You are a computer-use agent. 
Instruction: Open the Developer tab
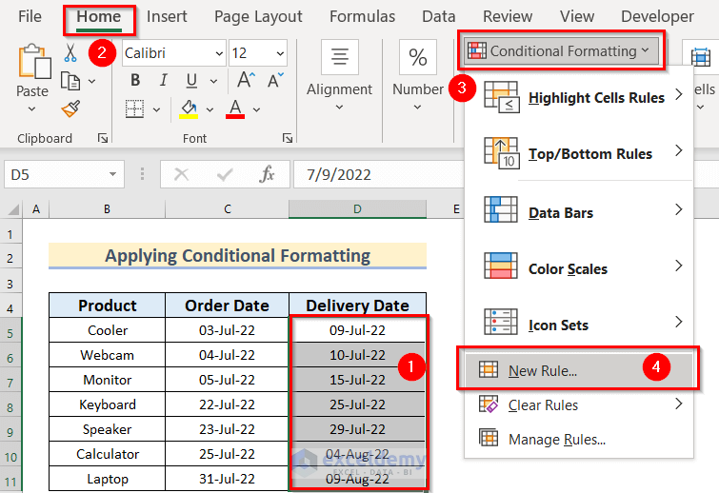[x=657, y=16]
